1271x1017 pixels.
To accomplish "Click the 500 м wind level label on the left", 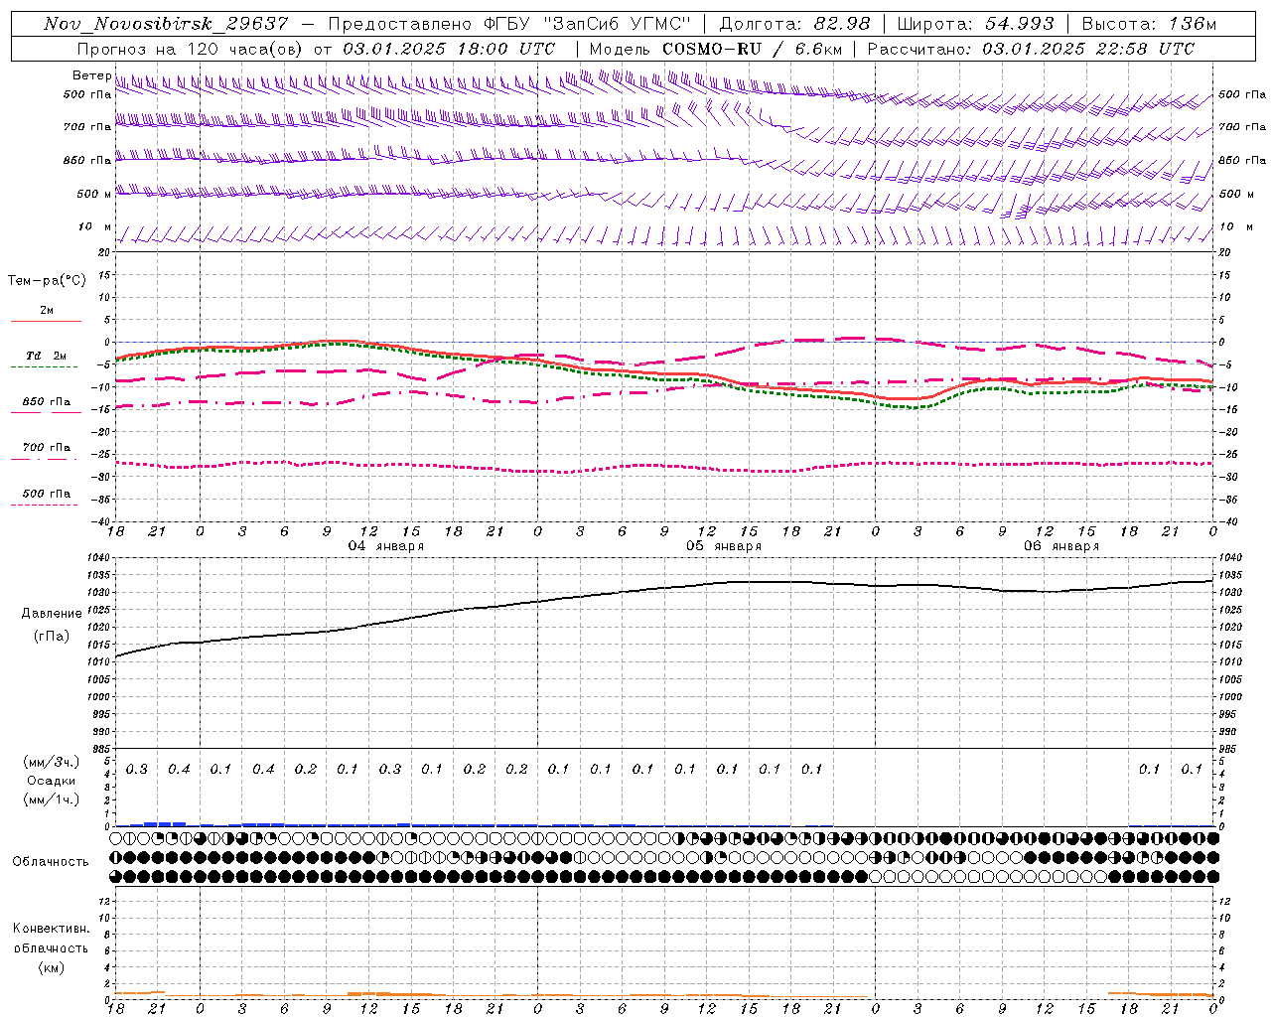I will click(x=94, y=194).
